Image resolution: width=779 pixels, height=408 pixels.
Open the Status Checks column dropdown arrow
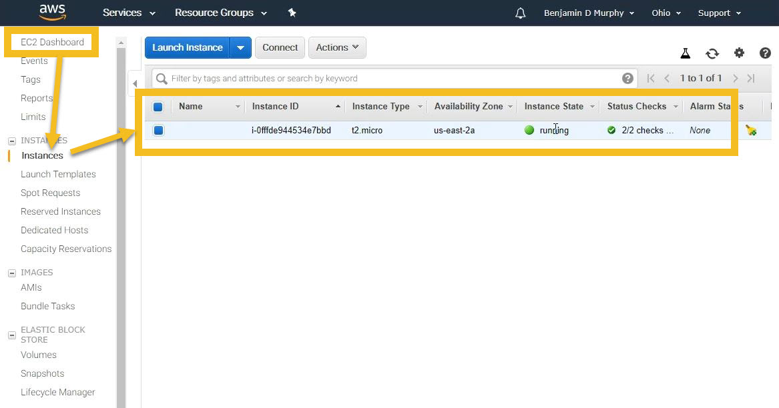click(x=676, y=107)
